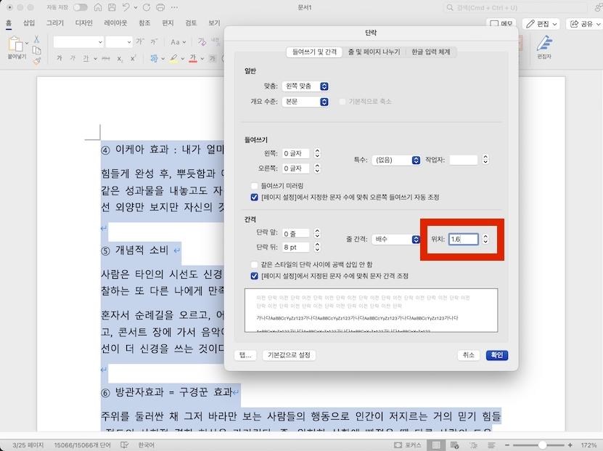Click the 메모 comments button
This screenshot has height=451, width=603.
[502, 24]
